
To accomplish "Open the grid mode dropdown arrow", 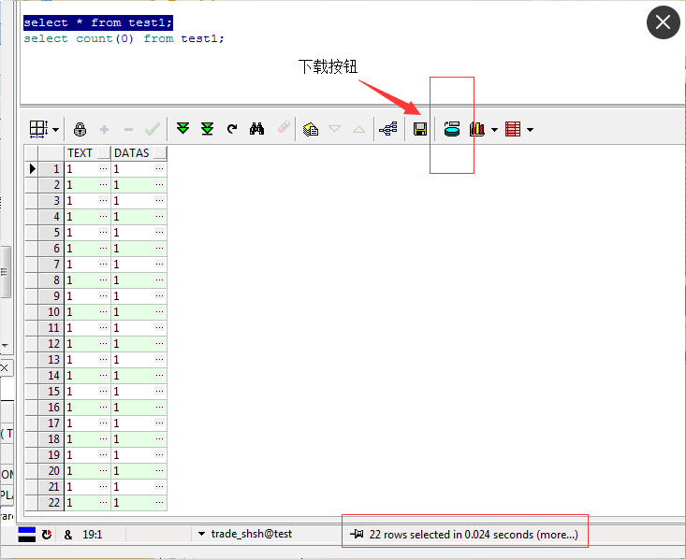I will (55, 130).
